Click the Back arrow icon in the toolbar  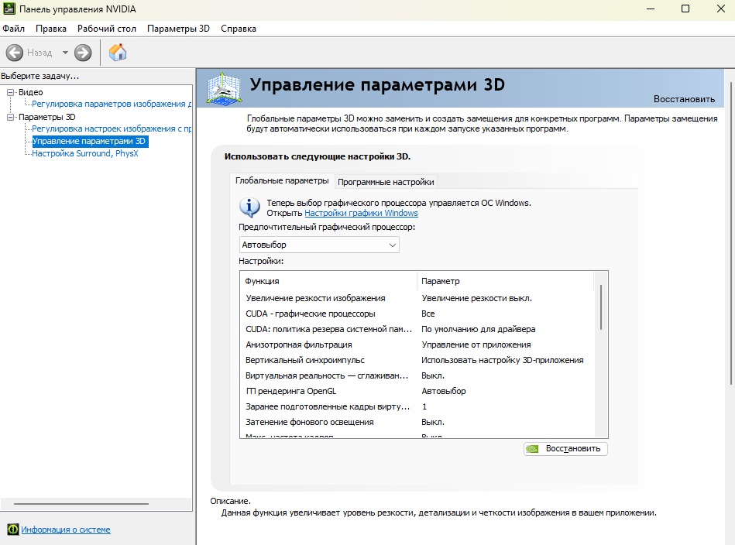[x=15, y=53]
